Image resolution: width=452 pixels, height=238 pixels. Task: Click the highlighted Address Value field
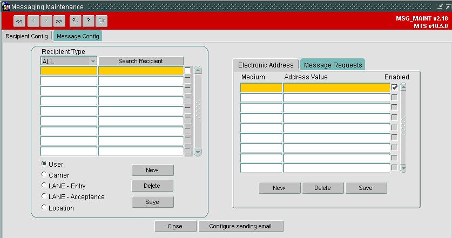(336, 87)
